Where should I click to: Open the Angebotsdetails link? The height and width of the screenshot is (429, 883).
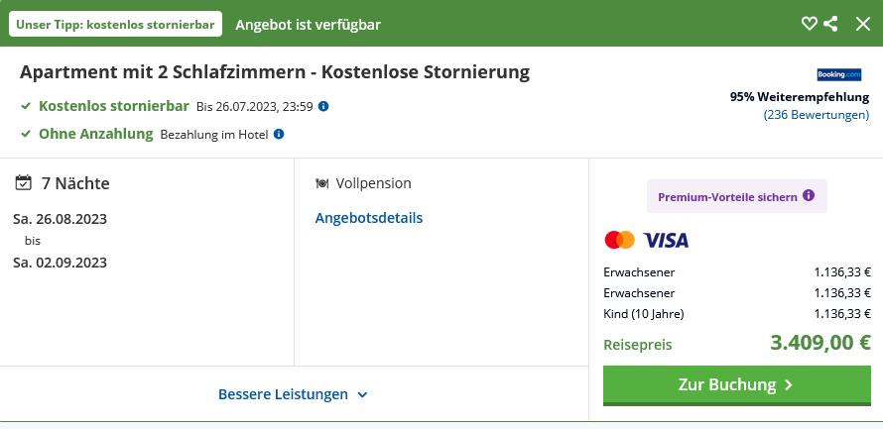tap(369, 218)
